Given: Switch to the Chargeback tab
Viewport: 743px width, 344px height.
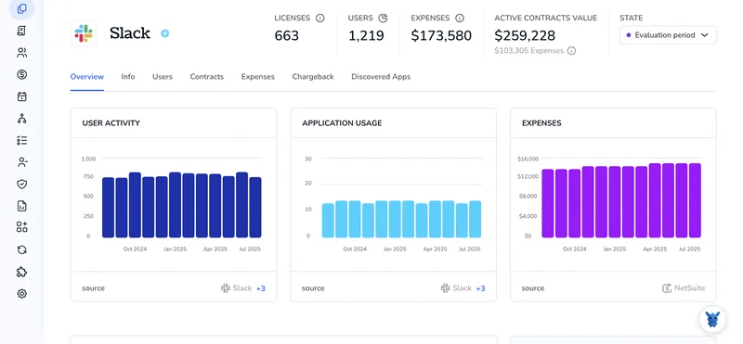Looking at the screenshot, I should 313,77.
